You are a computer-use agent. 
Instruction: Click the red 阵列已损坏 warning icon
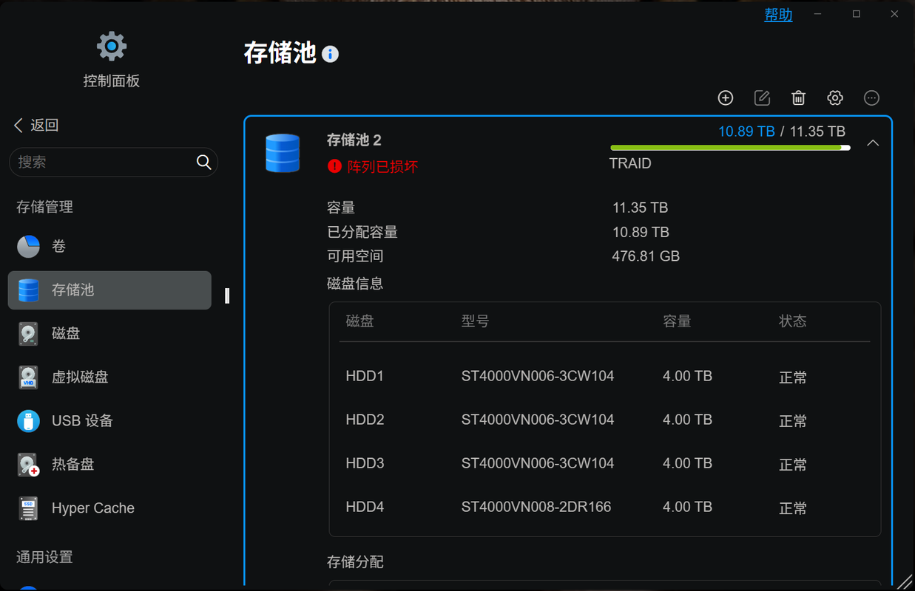click(x=334, y=166)
